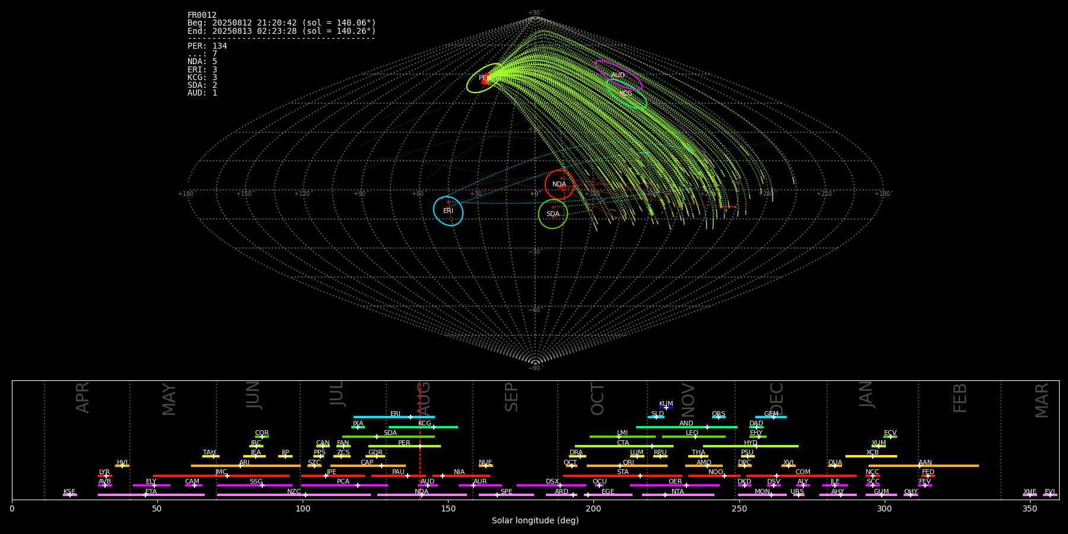Viewport: 1068px width, 534px height.
Task: Select the End: 20250813 timestamp line
Action: coord(282,31)
